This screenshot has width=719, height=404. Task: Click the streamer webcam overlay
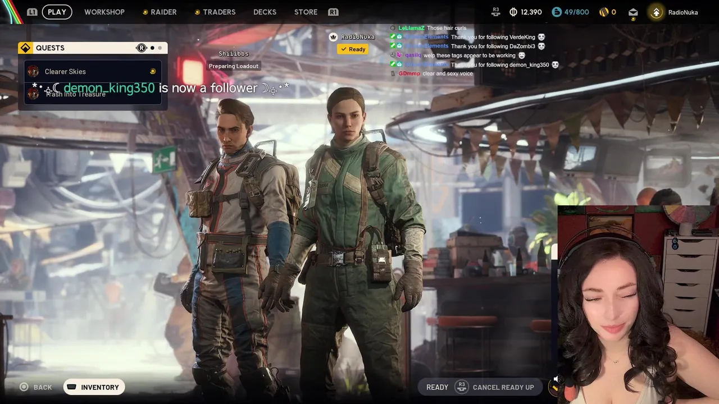pyautogui.click(x=638, y=305)
